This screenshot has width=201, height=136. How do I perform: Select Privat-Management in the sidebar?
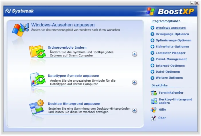(x=171, y=59)
